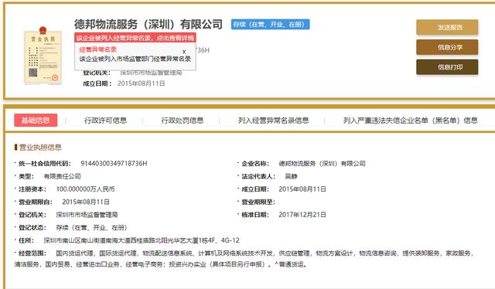Image resolution: width=495 pixels, height=289 pixels.
Task: Click the business license thumbnail image
Action: 43,56
